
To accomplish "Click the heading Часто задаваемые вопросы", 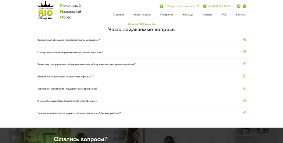I will coord(142,29).
